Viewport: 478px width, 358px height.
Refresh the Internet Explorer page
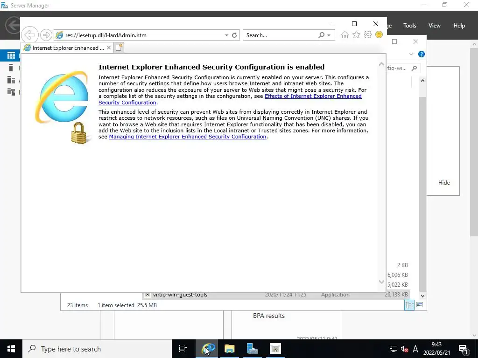[x=234, y=35]
